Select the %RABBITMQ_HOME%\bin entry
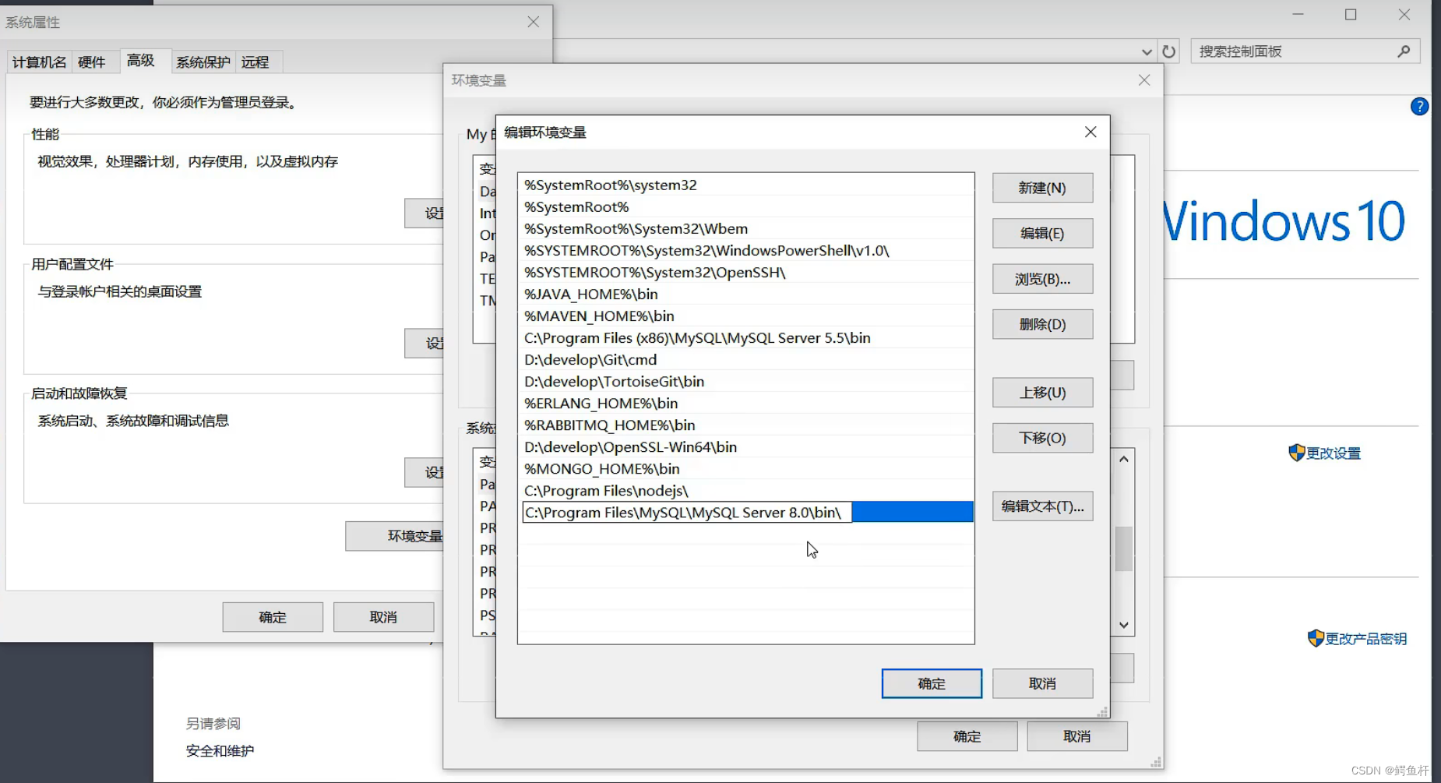The height and width of the screenshot is (783, 1441). 746,425
